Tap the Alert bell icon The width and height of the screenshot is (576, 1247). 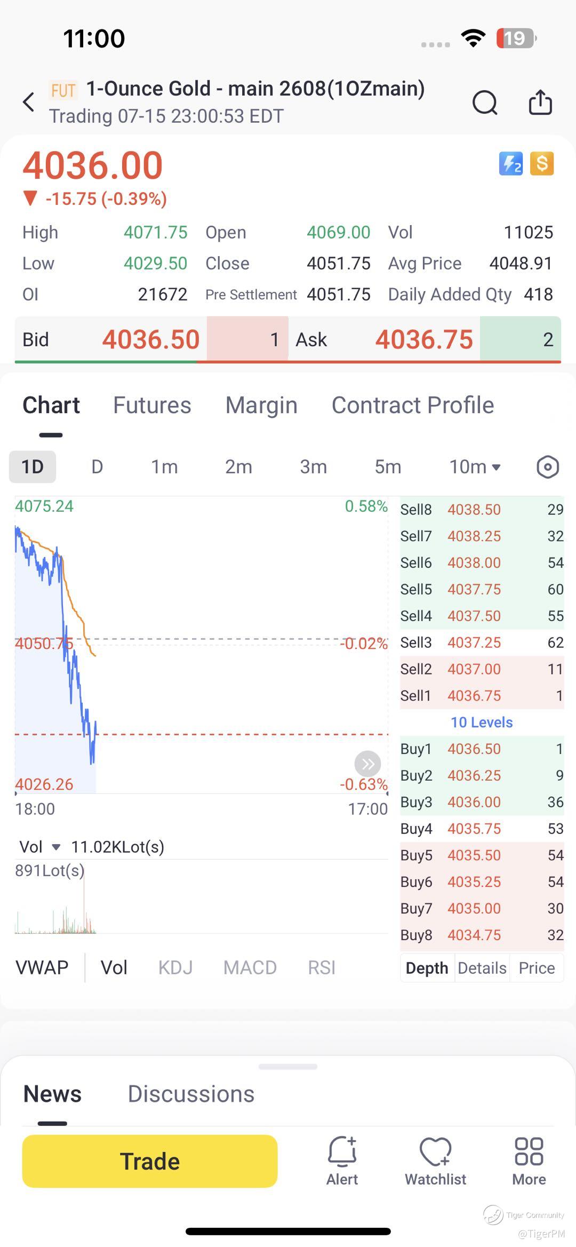342,1161
